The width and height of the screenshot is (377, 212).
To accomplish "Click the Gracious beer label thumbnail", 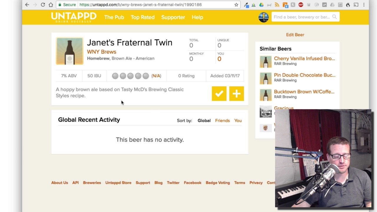I will (x=265, y=112).
